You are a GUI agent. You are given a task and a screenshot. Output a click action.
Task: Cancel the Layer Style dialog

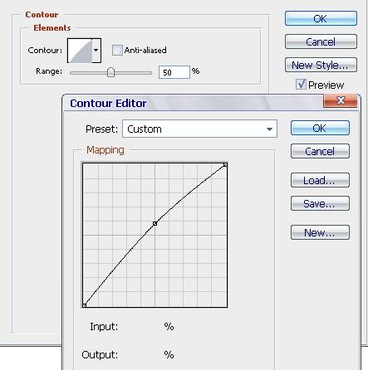(x=321, y=41)
